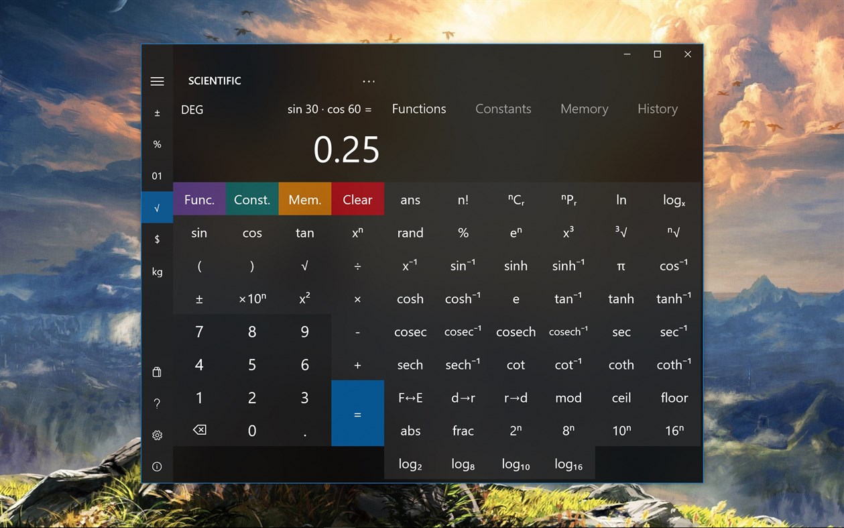Switch to the Memory tab
Screen dimensions: 844x528
[x=583, y=109]
